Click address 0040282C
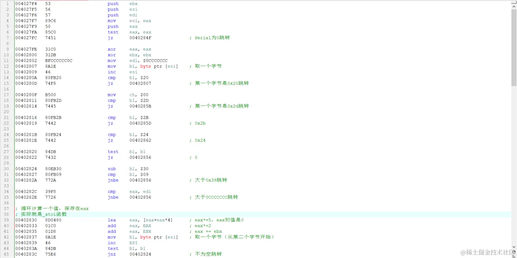The height and width of the screenshot is (258, 517). tap(26, 192)
